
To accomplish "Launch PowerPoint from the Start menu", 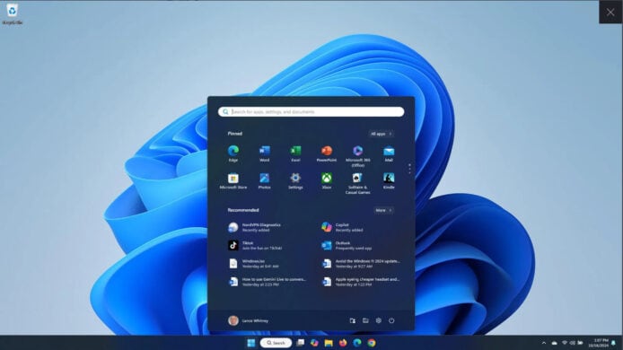I will point(327,153).
